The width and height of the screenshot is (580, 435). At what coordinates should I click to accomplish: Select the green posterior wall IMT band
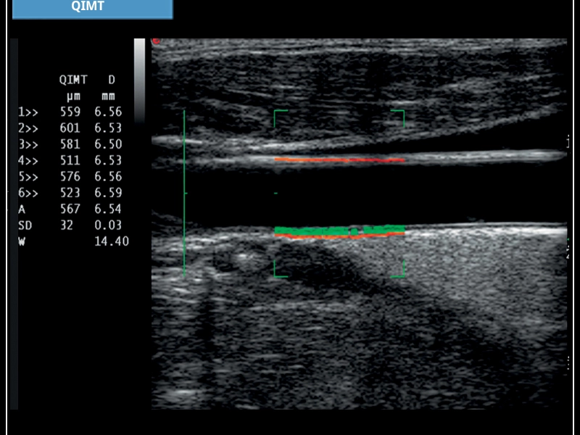click(339, 230)
